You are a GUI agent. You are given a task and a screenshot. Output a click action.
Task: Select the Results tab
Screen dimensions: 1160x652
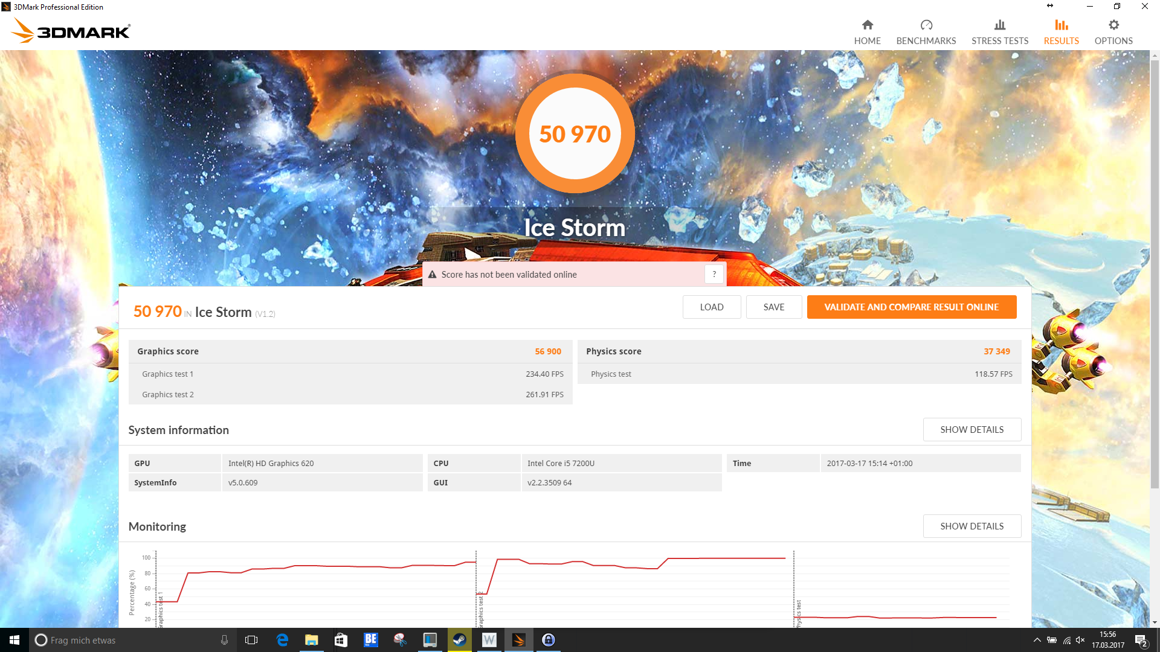1061,32
